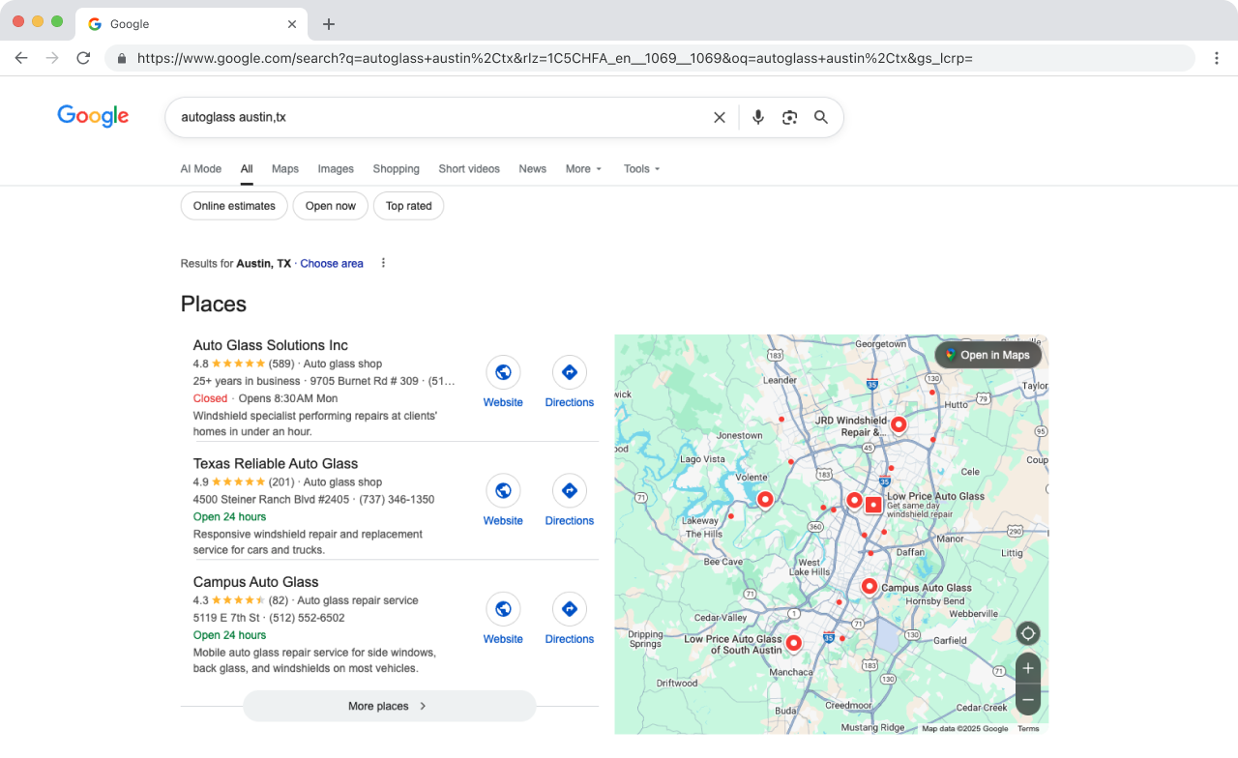This screenshot has height=758, width=1238.
Task: Open Google Lens image search
Action: pos(790,117)
